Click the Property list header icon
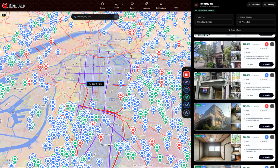 click(x=196, y=5)
